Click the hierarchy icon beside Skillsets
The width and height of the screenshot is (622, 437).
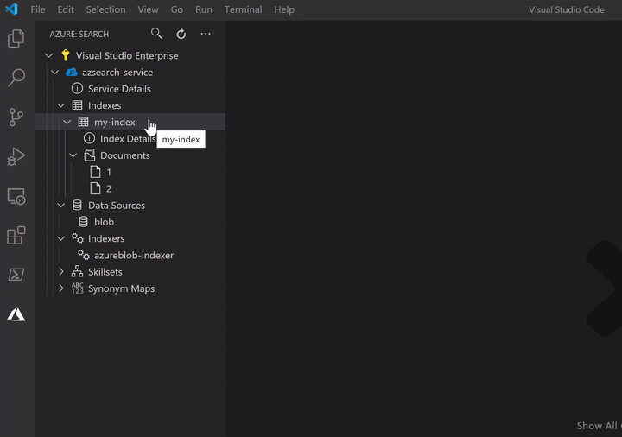click(x=77, y=271)
